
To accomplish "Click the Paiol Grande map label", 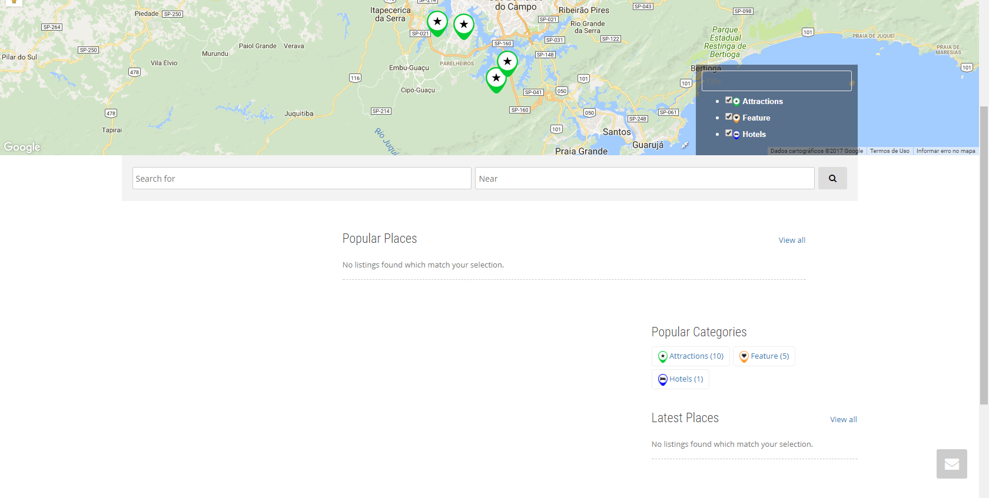I will pyautogui.click(x=257, y=46).
